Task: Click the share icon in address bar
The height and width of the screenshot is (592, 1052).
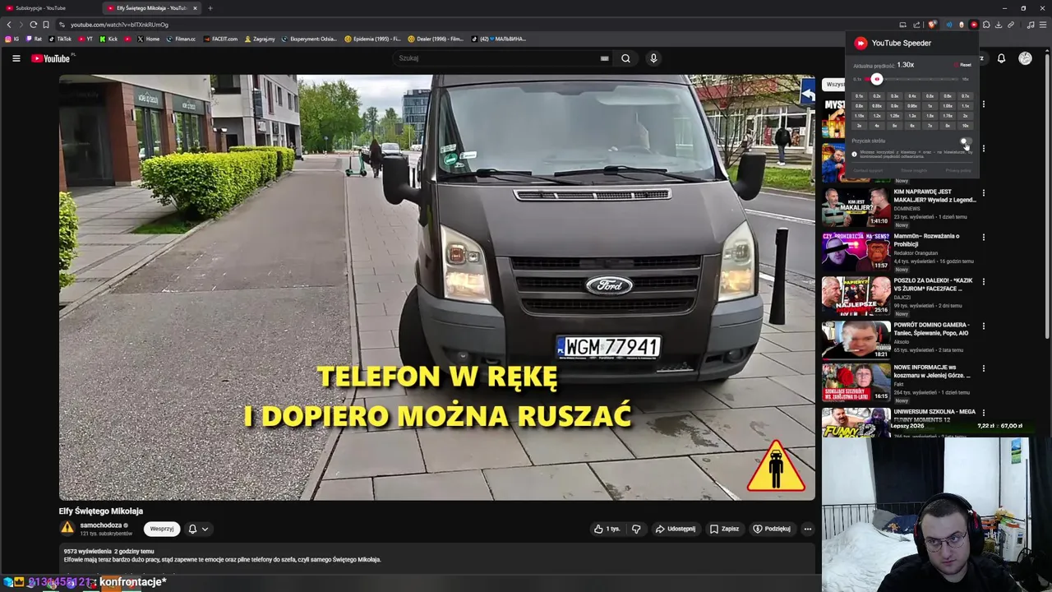Action: (x=916, y=25)
